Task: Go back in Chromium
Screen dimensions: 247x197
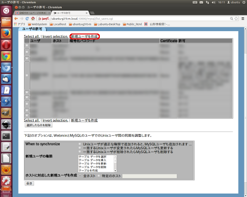Action: tap(16, 19)
